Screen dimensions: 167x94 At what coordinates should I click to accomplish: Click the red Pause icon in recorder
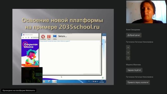pos(49,37)
